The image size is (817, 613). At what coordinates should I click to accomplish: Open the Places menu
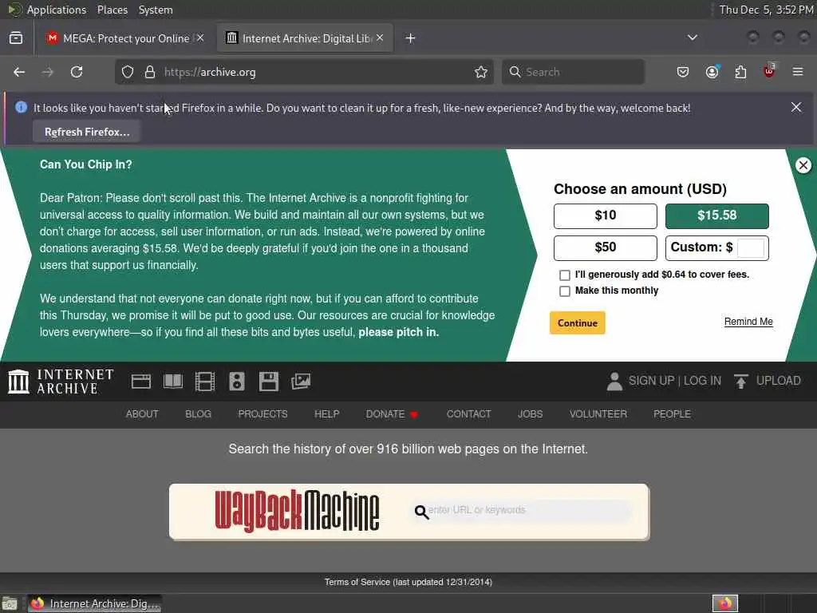pos(112,10)
